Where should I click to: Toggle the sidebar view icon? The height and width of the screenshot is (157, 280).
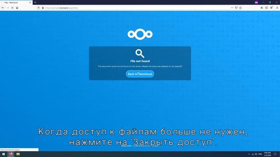266,8
